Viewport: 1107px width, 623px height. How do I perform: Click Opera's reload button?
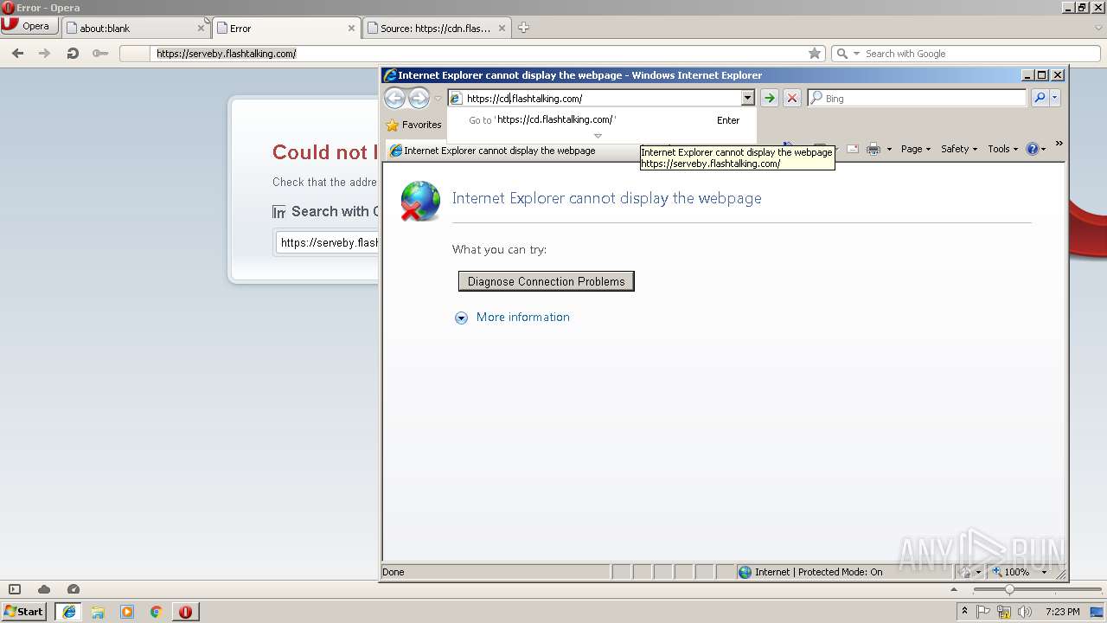[73, 54]
